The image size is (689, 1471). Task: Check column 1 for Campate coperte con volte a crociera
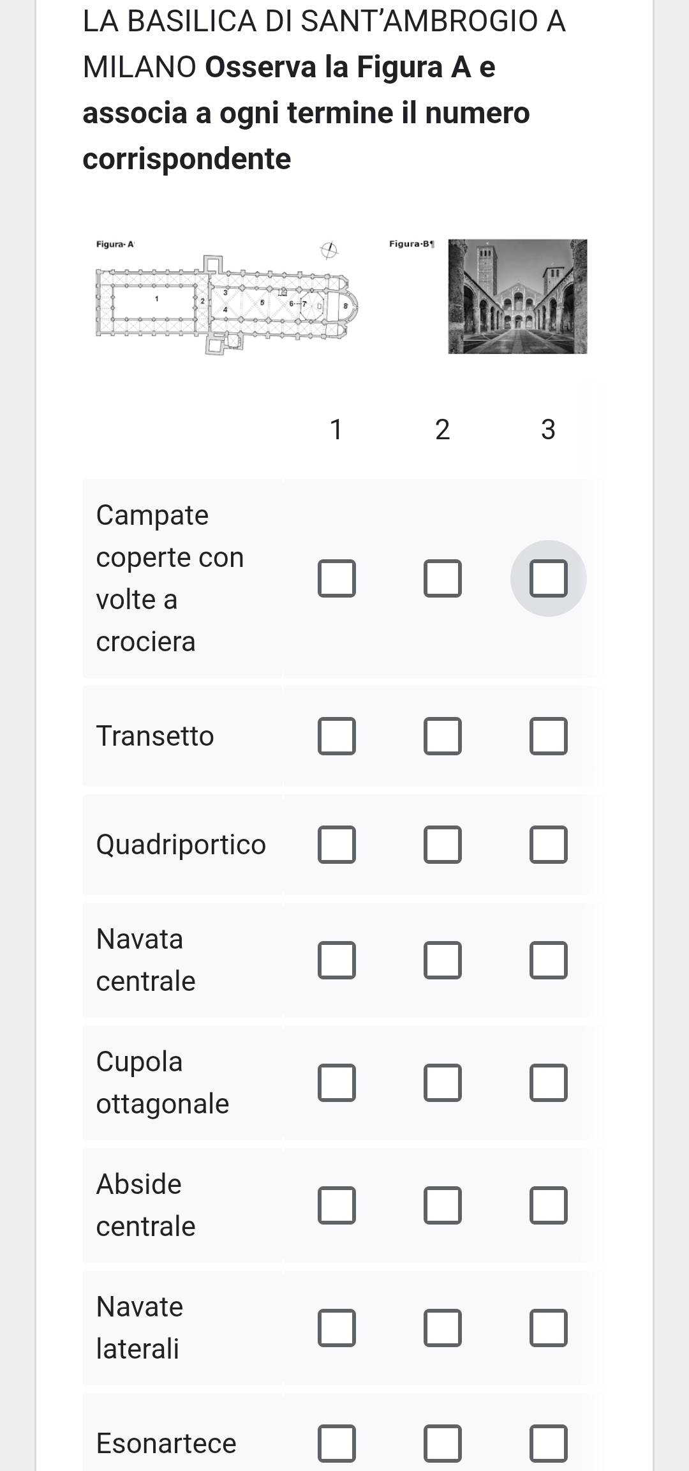(x=337, y=578)
